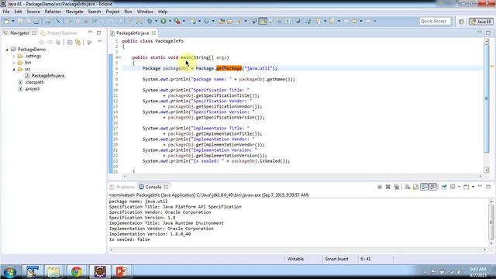Open the Display Selected Console dropdown arrow
Screen dimensions: 496x279
[459, 187]
